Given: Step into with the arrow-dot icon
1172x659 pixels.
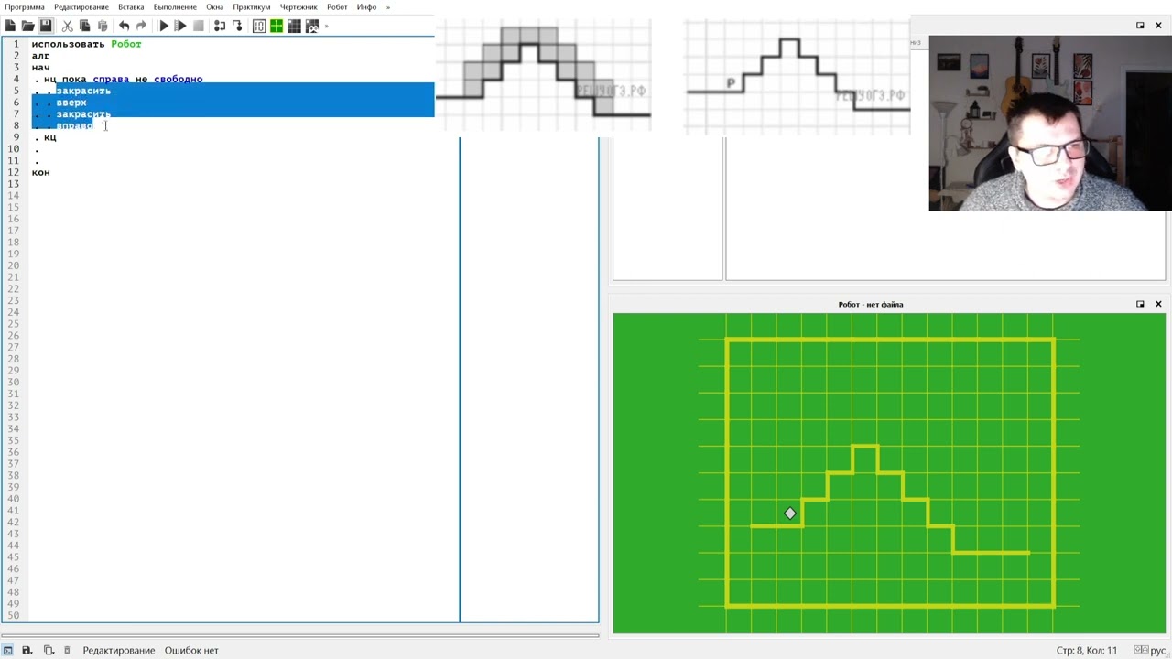Looking at the screenshot, I should click(237, 26).
